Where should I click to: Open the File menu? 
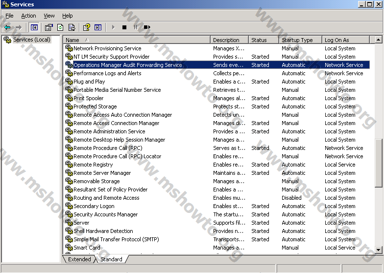(9, 16)
